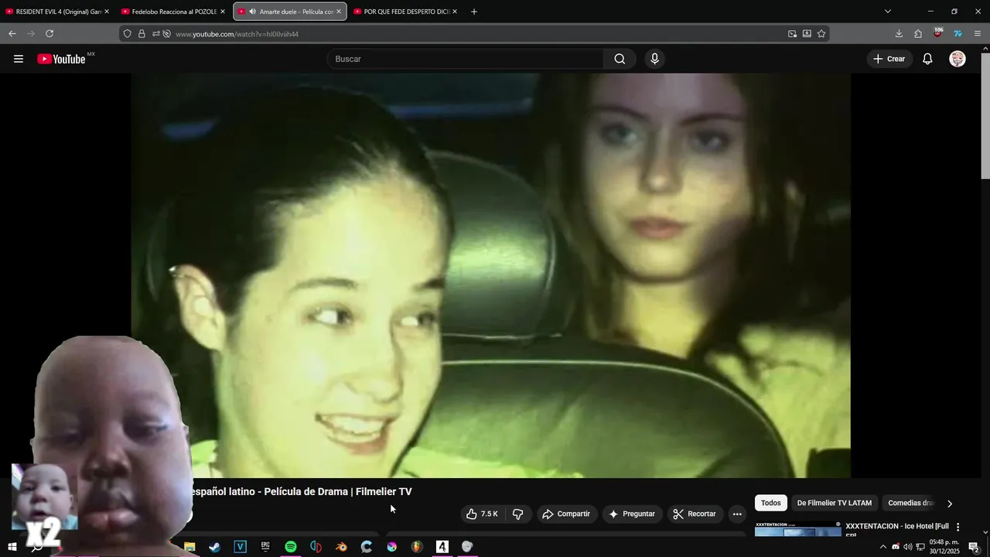Click save page icon in address bar
The height and width of the screenshot is (557, 990).
click(x=807, y=34)
